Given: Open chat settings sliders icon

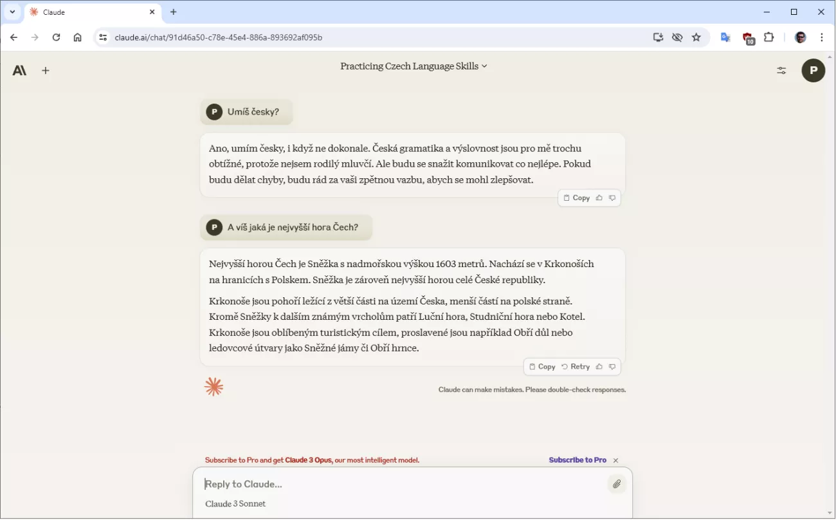Looking at the screenshot, I should 781,71.
